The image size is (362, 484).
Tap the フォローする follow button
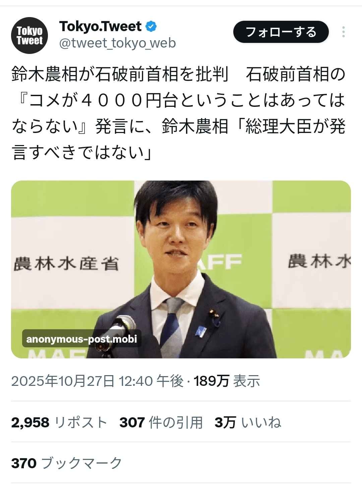tap(281, 32)
